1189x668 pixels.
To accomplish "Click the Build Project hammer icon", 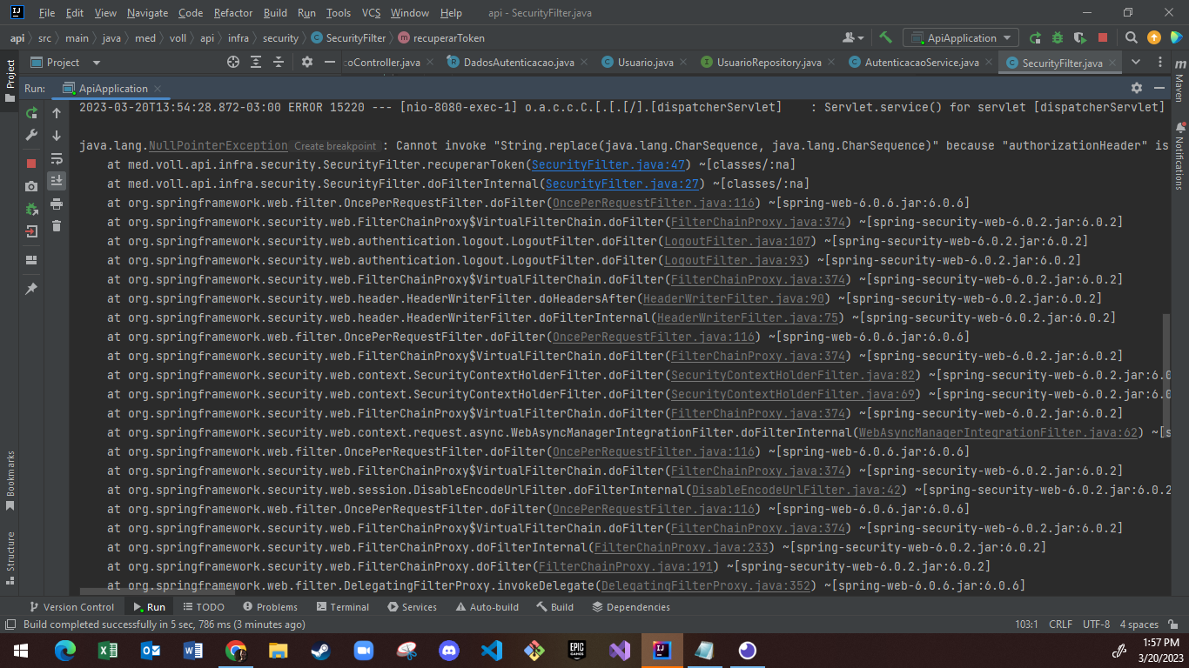I will (886, 37).
